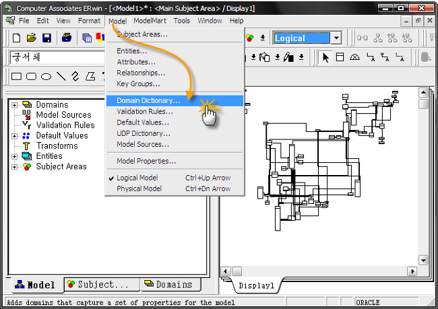Image resolution: width=438 pixels, height=309 pixels.
Task: Click the pencil line color icon
Action: [288, 57]
